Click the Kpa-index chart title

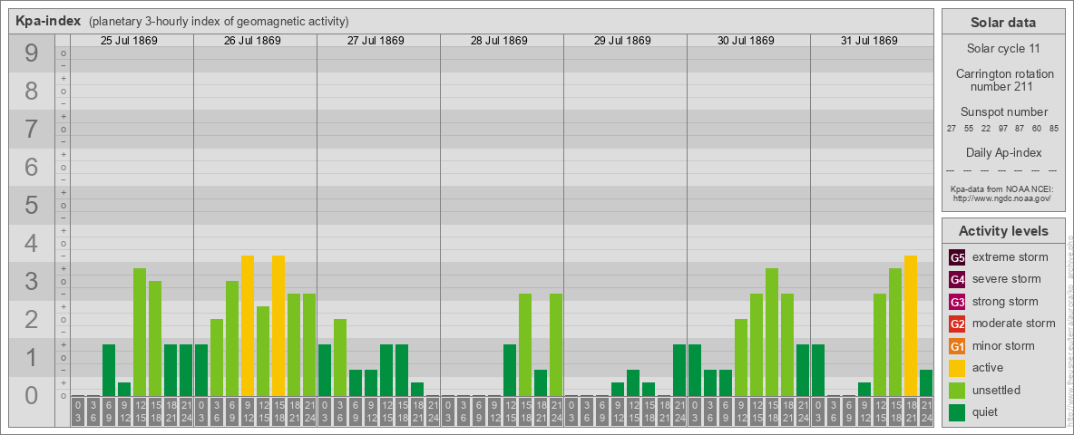tap(48, 21)
